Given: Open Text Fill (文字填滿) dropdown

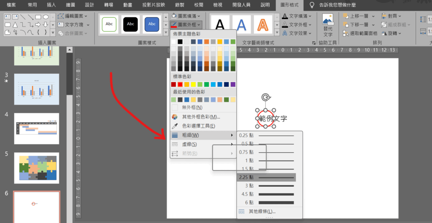Looking at the screenshot, I should coord(297,16).
